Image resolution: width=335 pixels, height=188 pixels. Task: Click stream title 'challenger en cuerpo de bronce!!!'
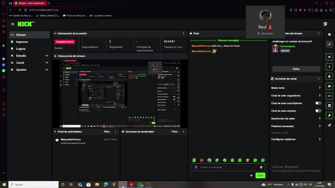click(x=292, y=41)
